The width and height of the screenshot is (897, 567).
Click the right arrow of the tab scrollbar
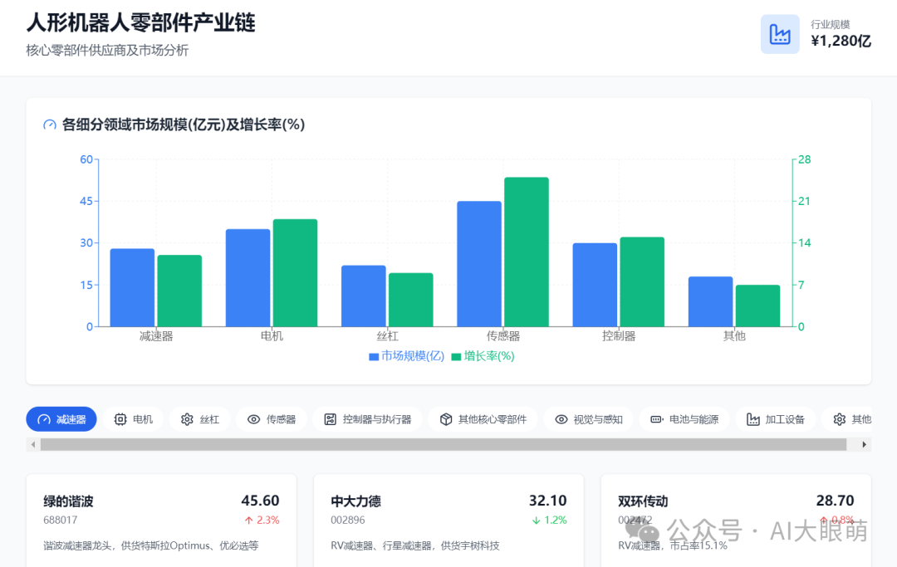(865, 444)
